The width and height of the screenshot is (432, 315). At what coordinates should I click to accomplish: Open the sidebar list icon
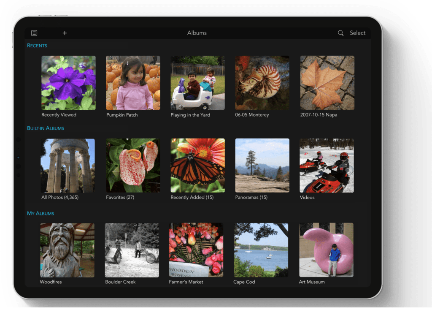34,33
